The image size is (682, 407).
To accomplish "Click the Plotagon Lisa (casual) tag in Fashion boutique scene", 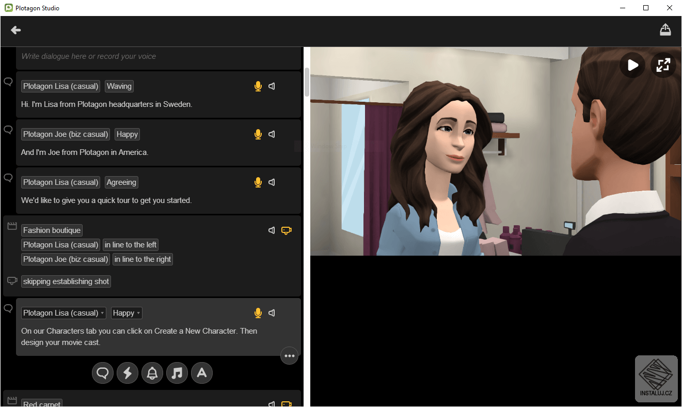I will coord(61,245).
